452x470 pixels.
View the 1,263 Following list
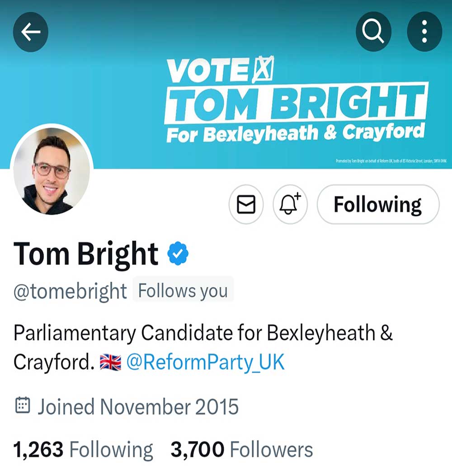pos(83,450)
